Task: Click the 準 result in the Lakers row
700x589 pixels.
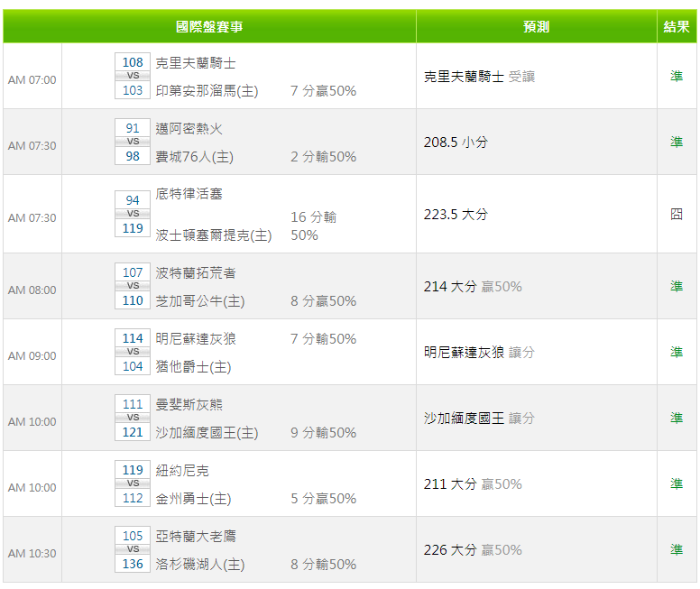Action: click(677, 549)
